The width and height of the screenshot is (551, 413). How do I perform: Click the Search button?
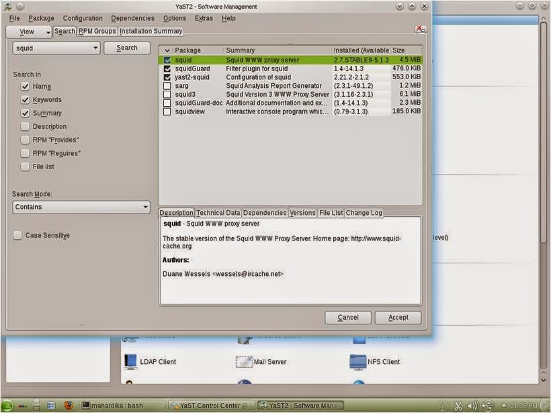click(x=127, y=48)
